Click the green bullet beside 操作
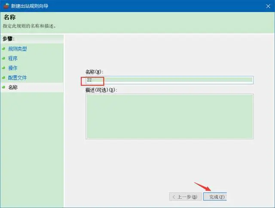This screenshot has height=208, width=275. pos(3,68)
